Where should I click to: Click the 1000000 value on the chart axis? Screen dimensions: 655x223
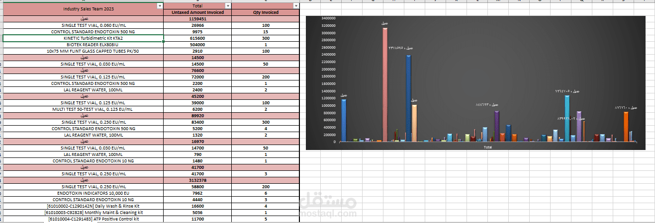pyautogui.click(x=328, y=105)
